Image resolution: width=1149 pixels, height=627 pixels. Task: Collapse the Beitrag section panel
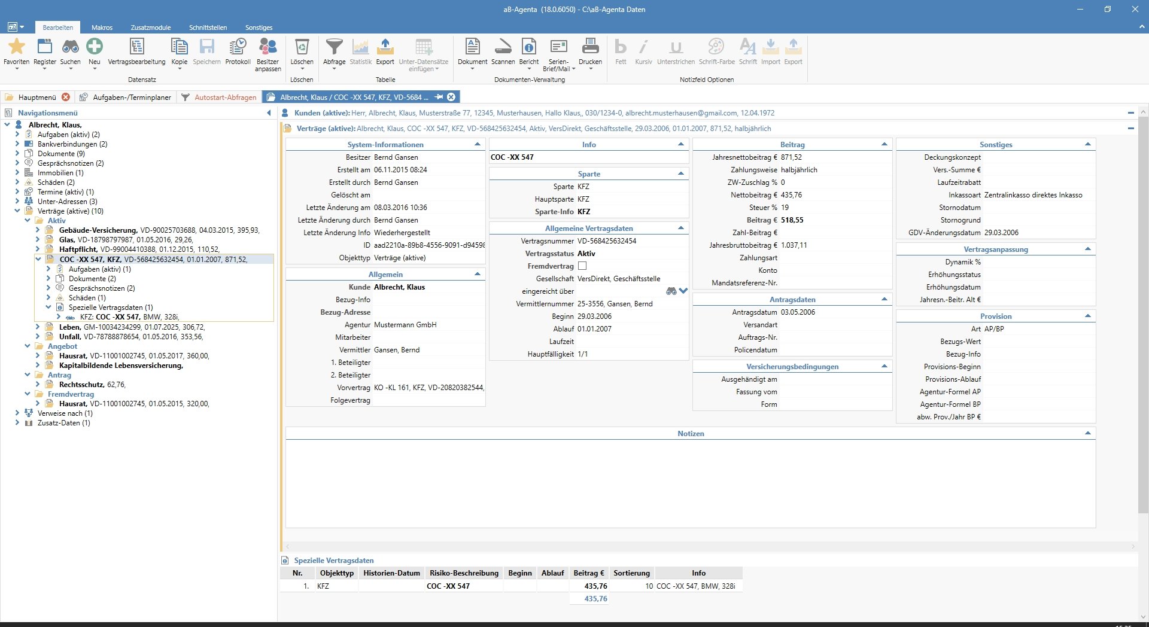point(884,145)
